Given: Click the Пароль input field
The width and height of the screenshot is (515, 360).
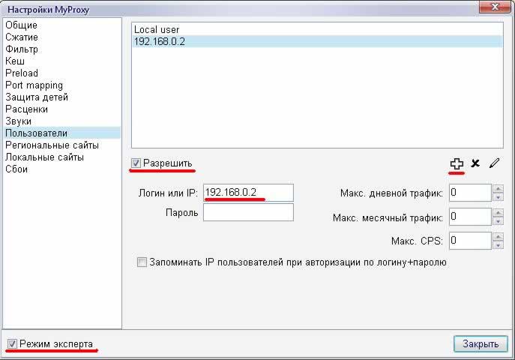Looking at the screenshot, I should (248, 212).
